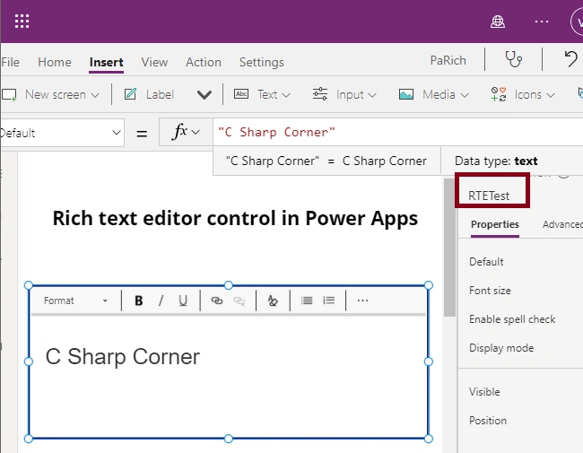
Task: Click the Visible property label
Action: click(x=484, y=392)
